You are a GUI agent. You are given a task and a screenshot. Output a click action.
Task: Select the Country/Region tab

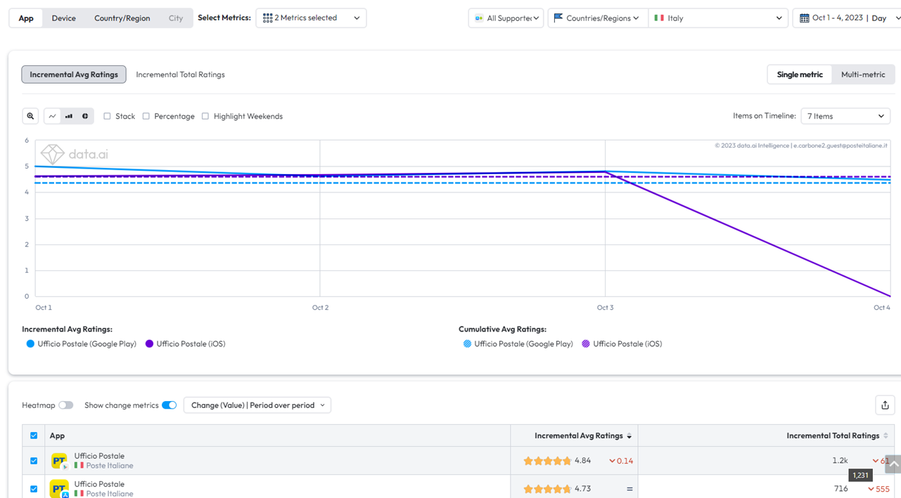point(122,18)
